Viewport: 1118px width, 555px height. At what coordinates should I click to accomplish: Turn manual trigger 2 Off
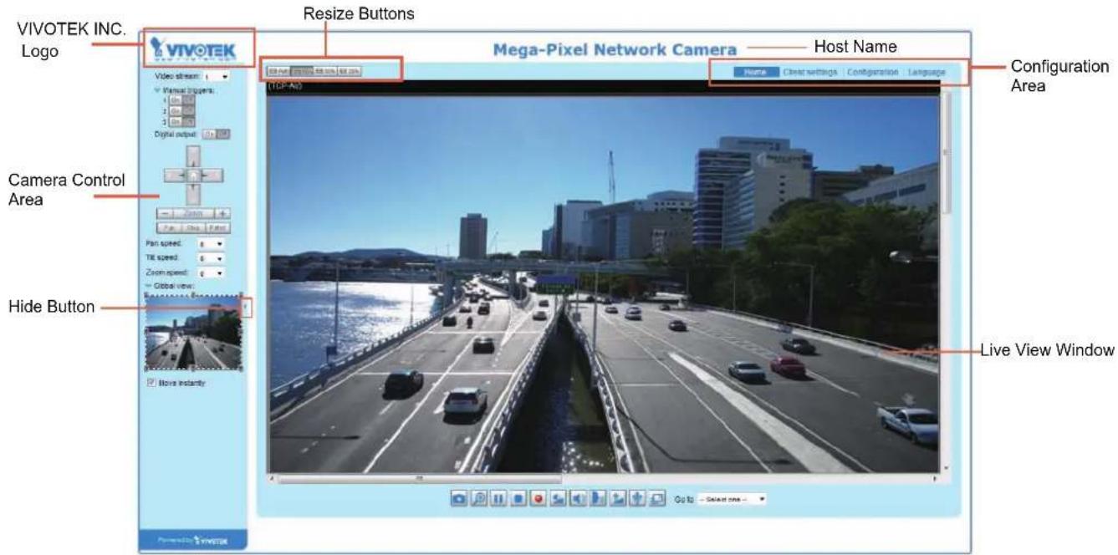[x=189, y=110]
